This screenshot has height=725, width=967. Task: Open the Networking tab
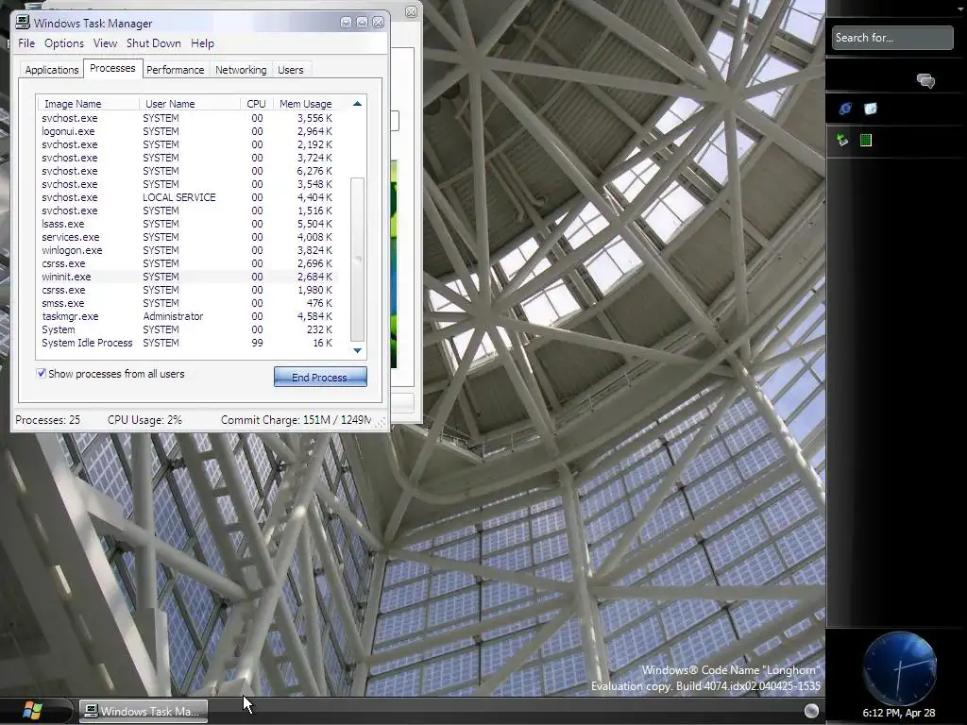[x=241, y=70]
